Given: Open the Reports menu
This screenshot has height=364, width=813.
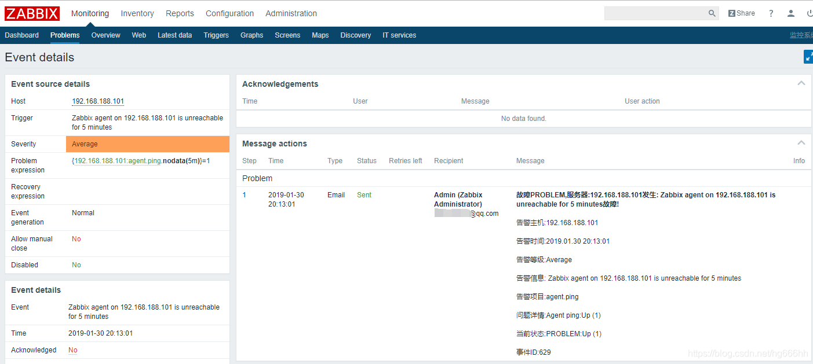Looking at the screenshot, I should [180, 13].
